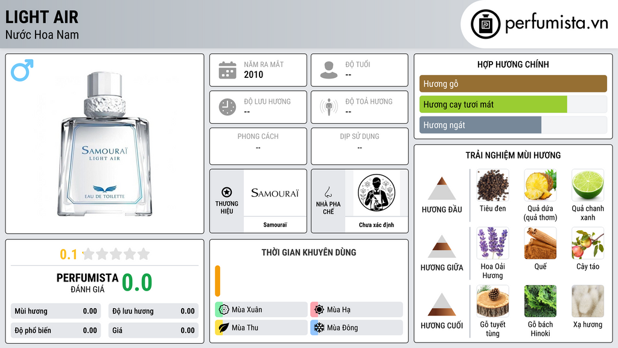Click the Mùa Xuân spring flower icon
Image resolution: width=618 pixels, height=348 pixels.
(x=224, y=310)
